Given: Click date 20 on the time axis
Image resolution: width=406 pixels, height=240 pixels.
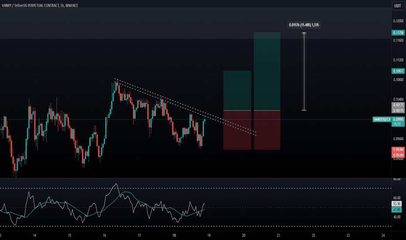Looking at the screenshot, I should [244, 235].
